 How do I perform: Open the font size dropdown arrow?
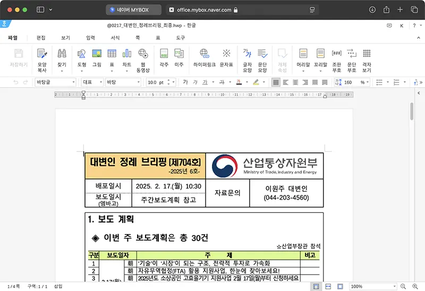(x=174, y=82)
